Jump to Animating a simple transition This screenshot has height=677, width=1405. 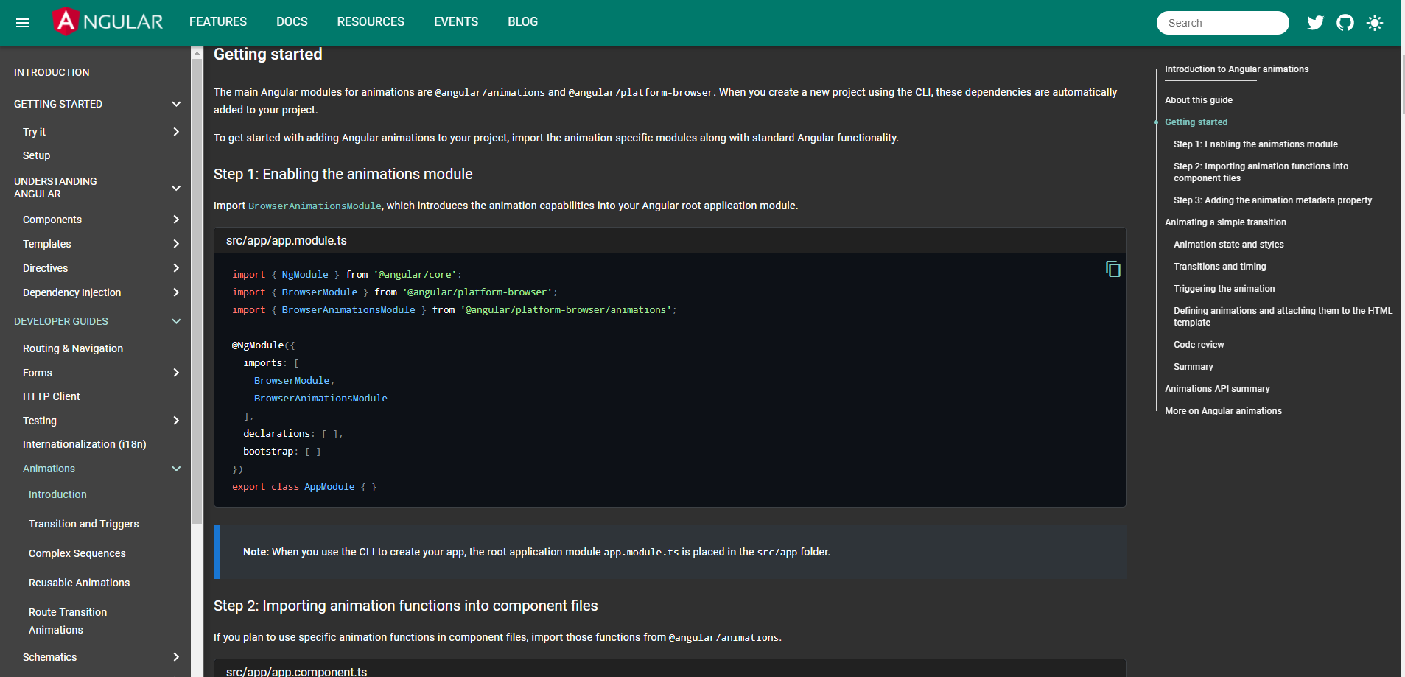coord(1226,222)
